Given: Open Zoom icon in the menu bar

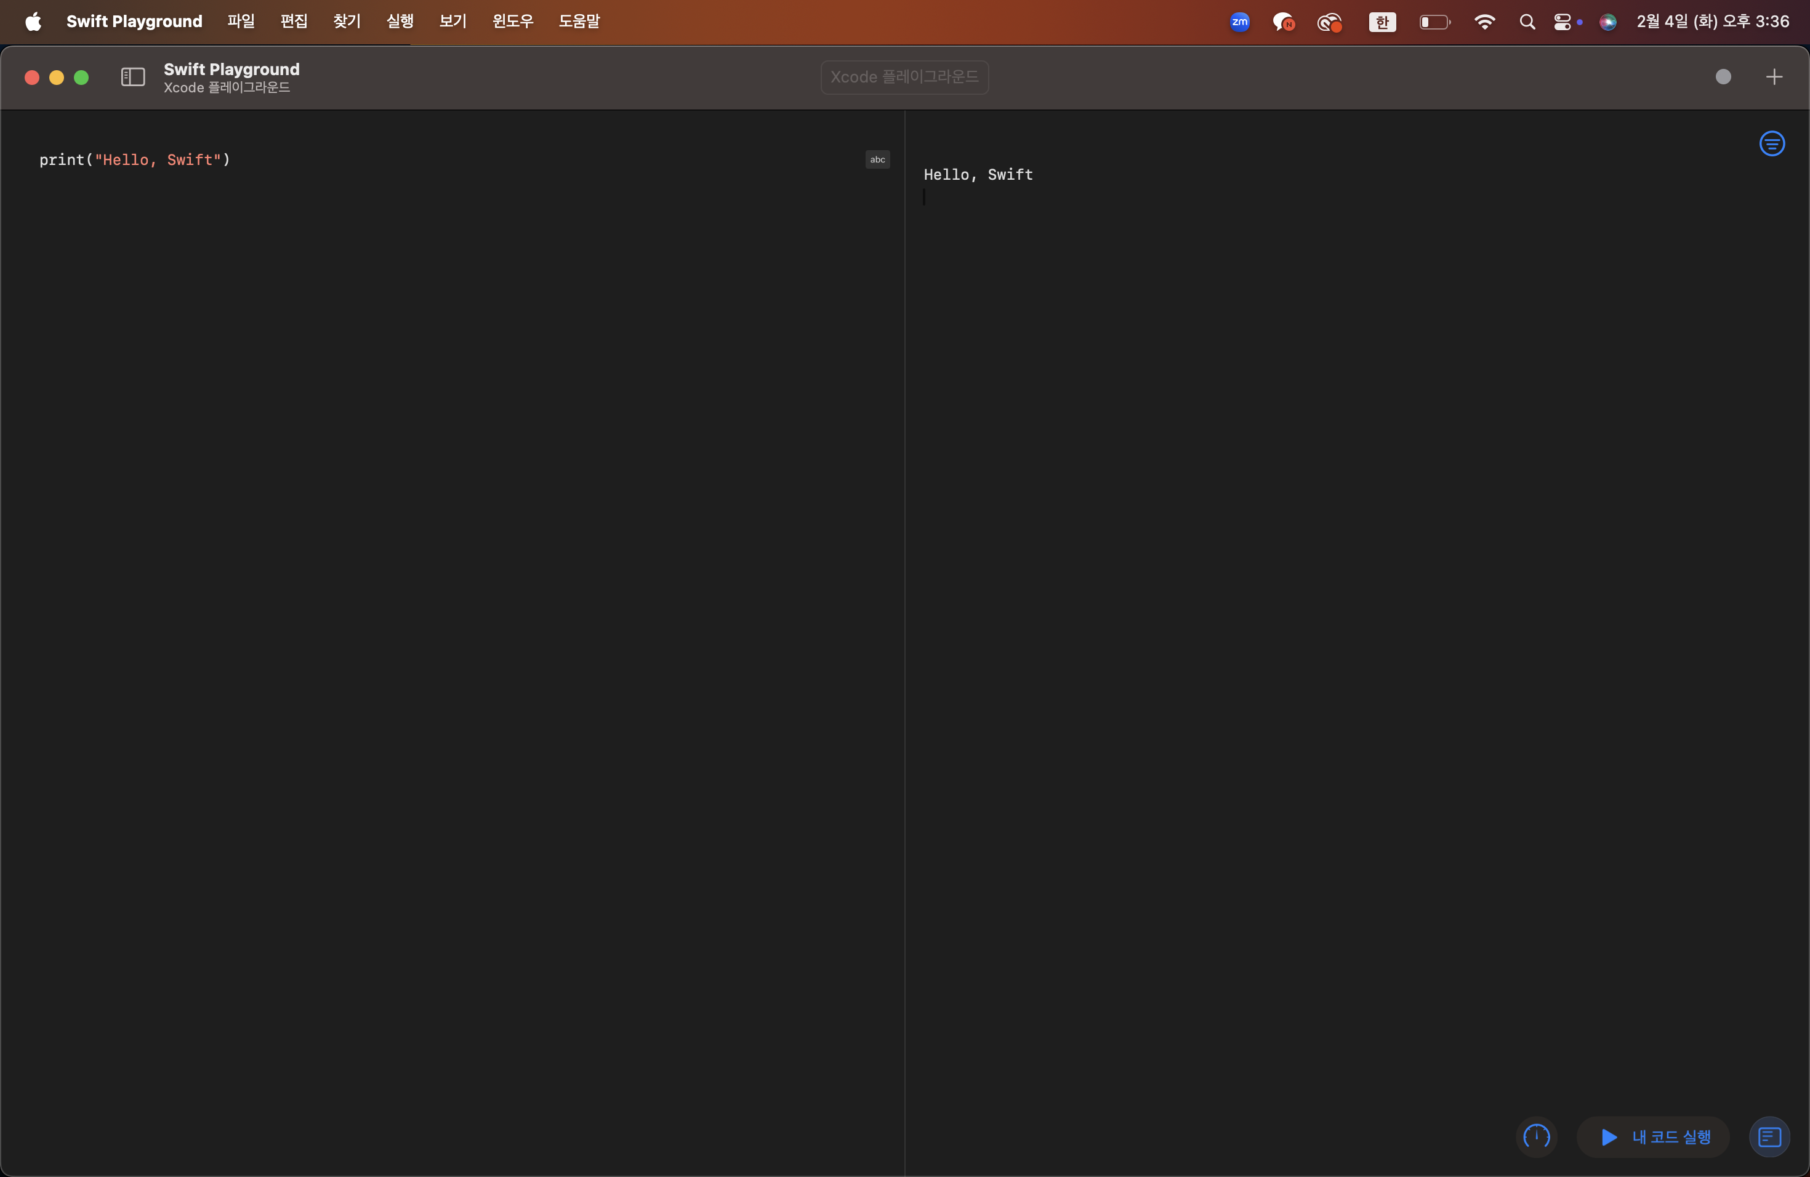Looking at the screenshot, I should [1240, 22].
